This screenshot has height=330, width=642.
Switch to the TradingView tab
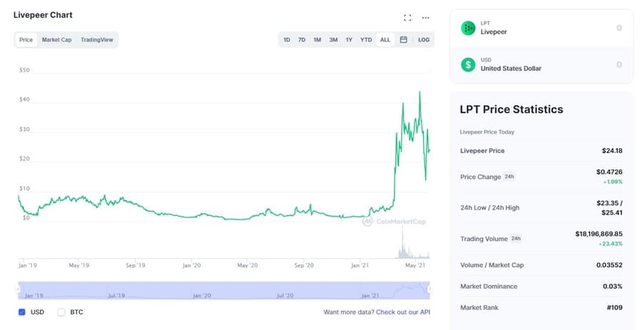(x=97, y=40)
